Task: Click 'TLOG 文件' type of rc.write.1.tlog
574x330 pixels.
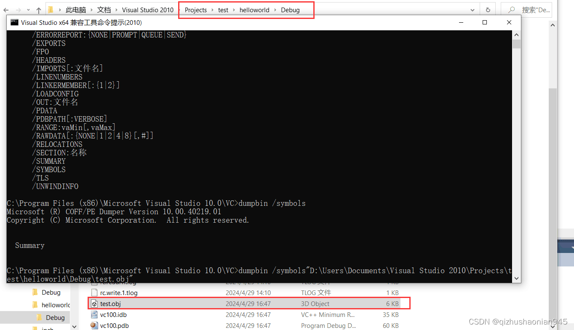Action: click(x=316, y=293)
